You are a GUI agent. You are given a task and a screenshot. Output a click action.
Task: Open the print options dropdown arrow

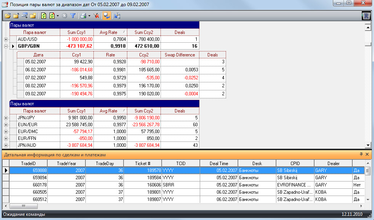pos(89,16)
